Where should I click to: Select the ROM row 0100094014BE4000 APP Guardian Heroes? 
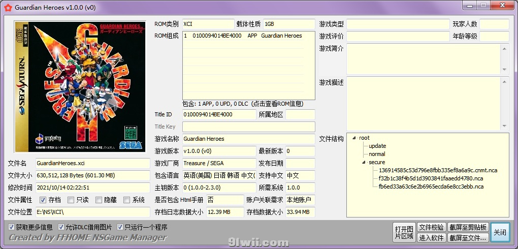[x=243, y=36]
